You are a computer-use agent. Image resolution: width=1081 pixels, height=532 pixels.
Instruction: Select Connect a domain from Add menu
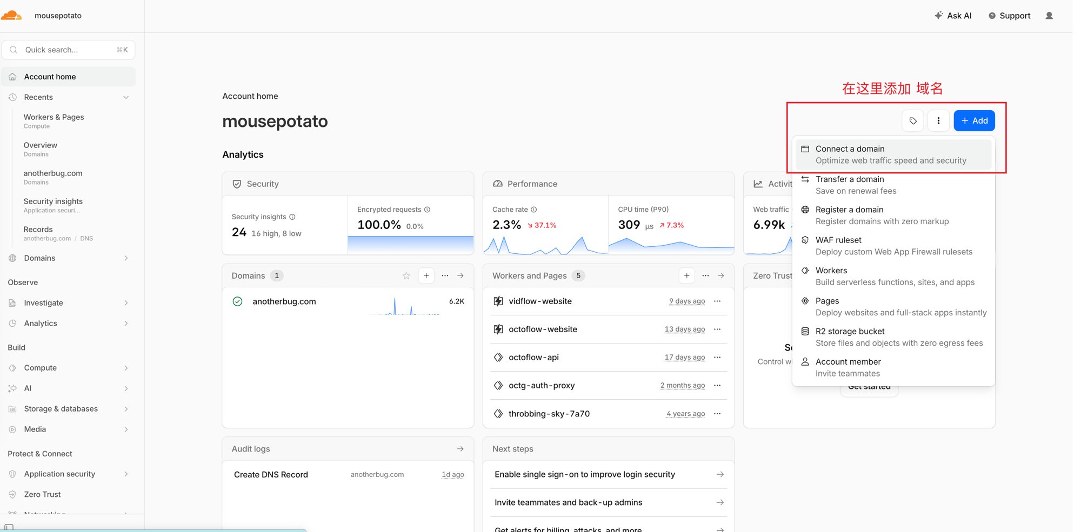(893, 154)
